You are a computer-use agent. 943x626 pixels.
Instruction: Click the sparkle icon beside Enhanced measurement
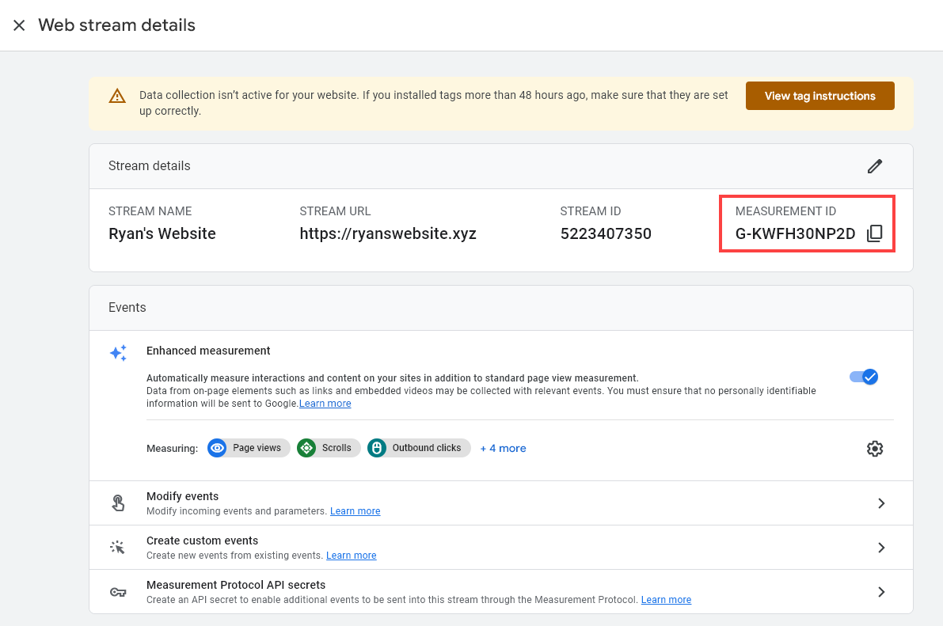click(x=117, y=353)
